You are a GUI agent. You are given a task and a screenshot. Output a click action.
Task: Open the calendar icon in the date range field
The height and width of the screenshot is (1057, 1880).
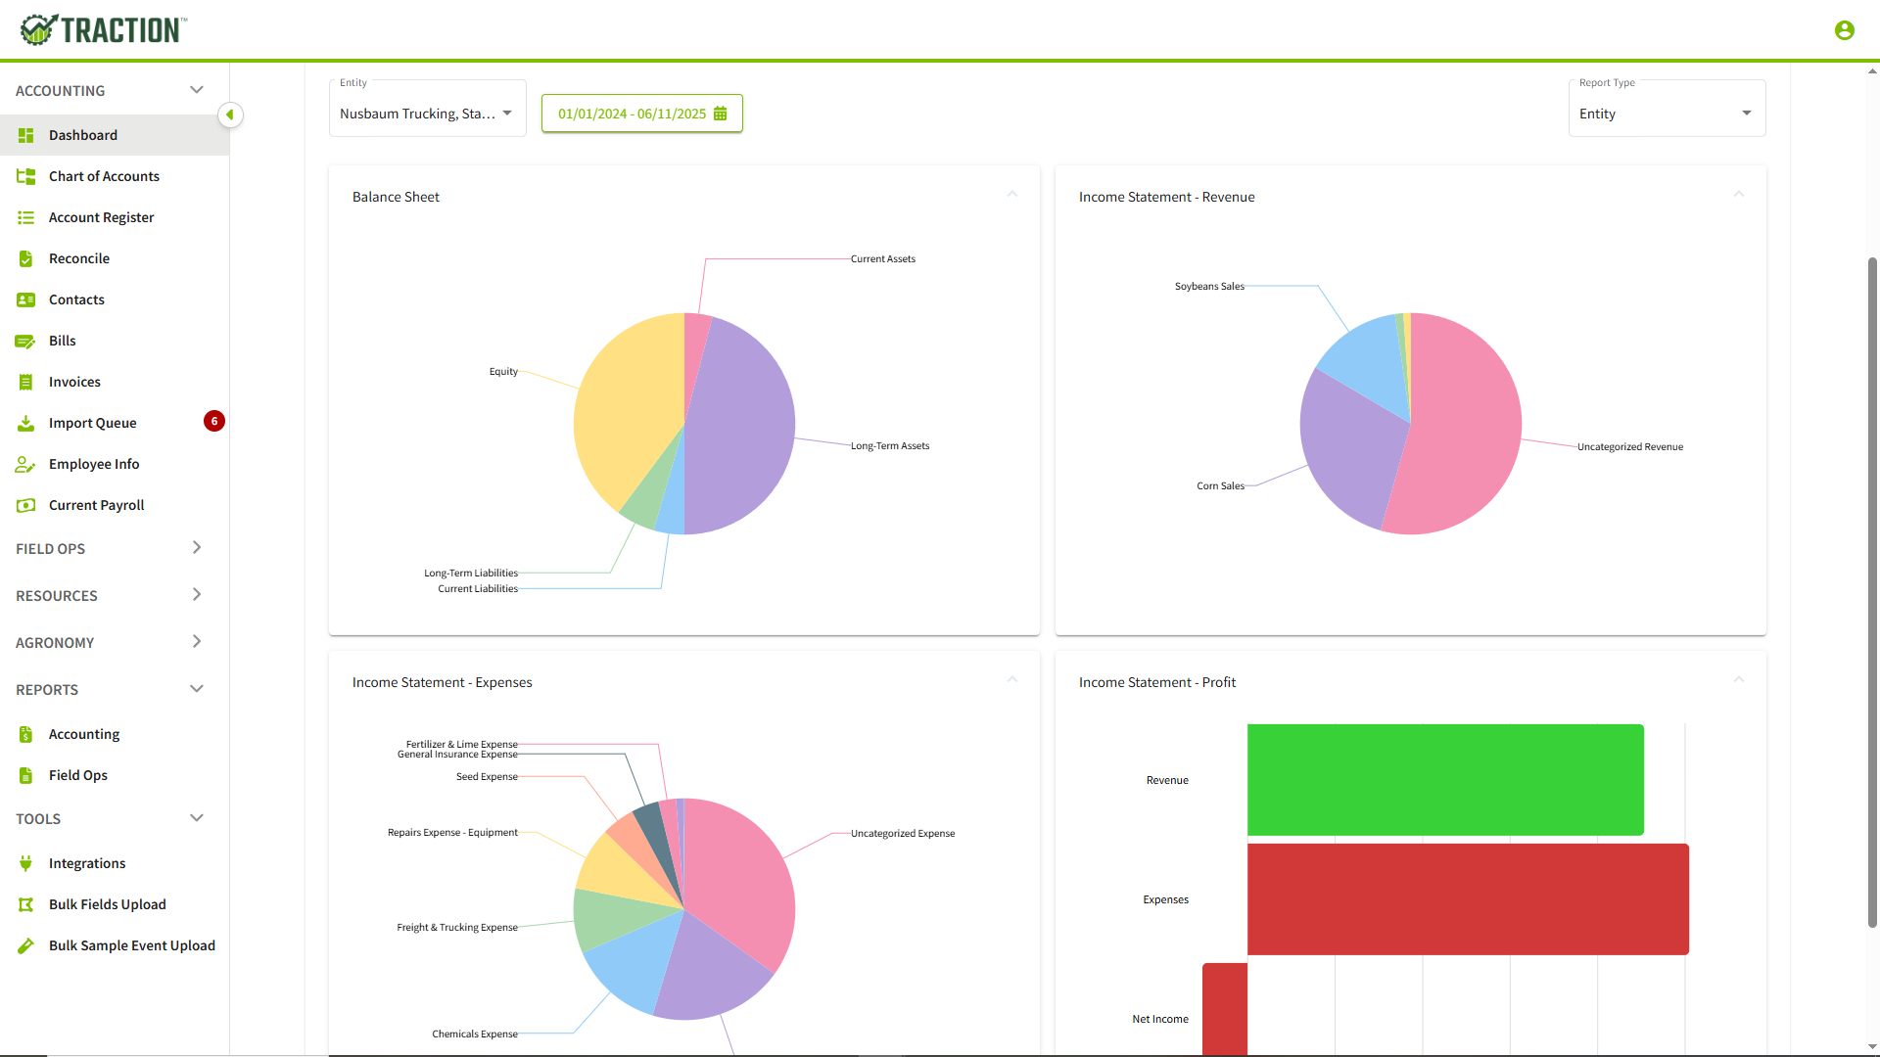tap(722, 114)
